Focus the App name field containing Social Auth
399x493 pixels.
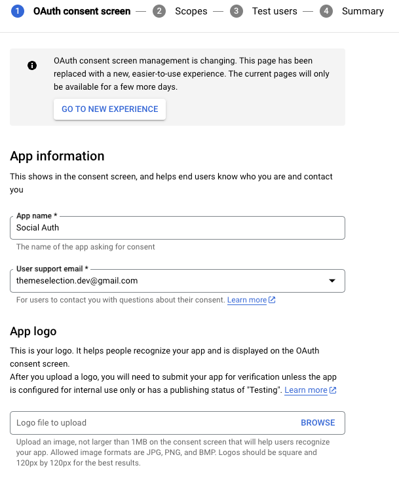tap(178, 228)
